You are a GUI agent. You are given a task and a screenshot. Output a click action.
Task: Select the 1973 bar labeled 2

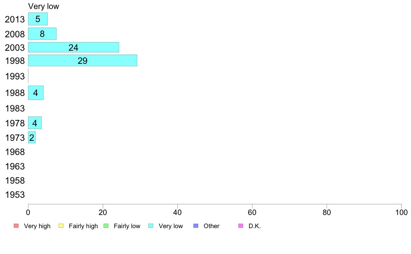click(x=32, y=137)
